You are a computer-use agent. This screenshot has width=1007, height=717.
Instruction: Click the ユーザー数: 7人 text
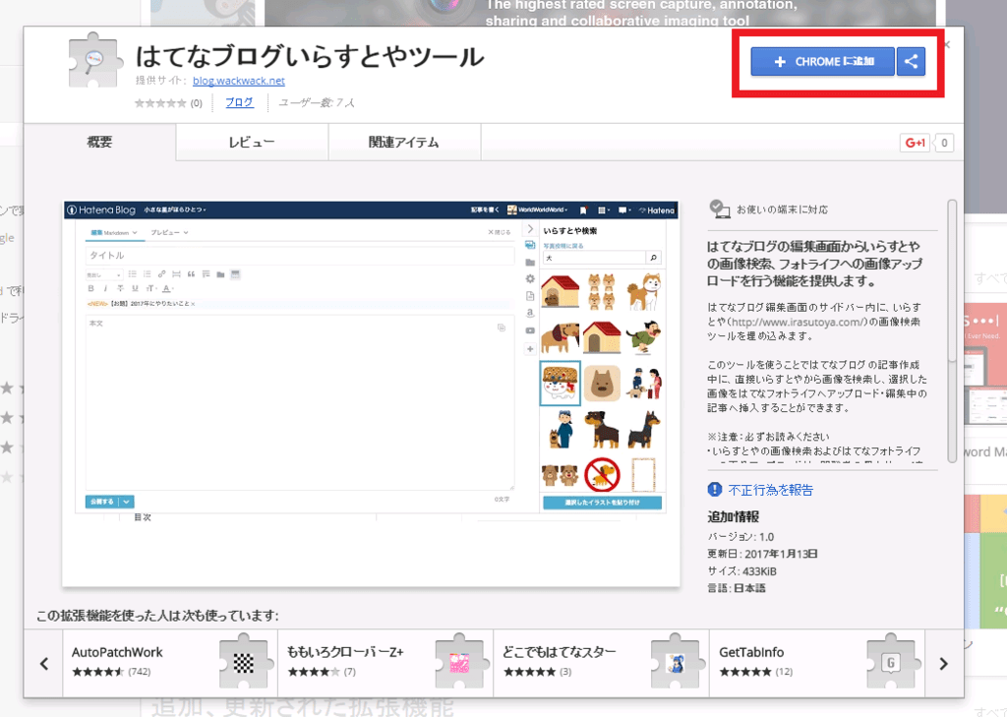(317, 103)
